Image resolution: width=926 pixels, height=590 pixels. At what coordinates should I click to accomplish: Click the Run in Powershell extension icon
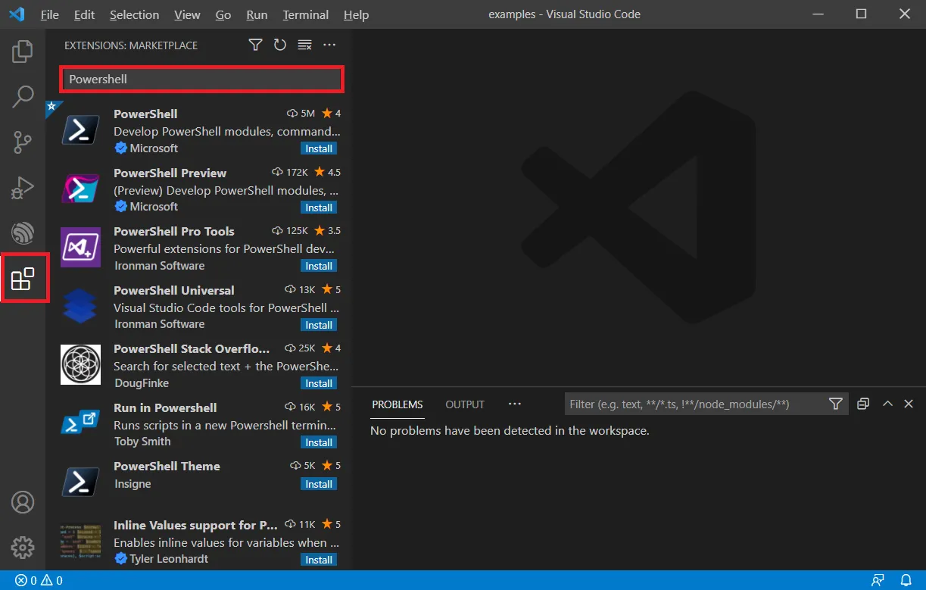80,423
